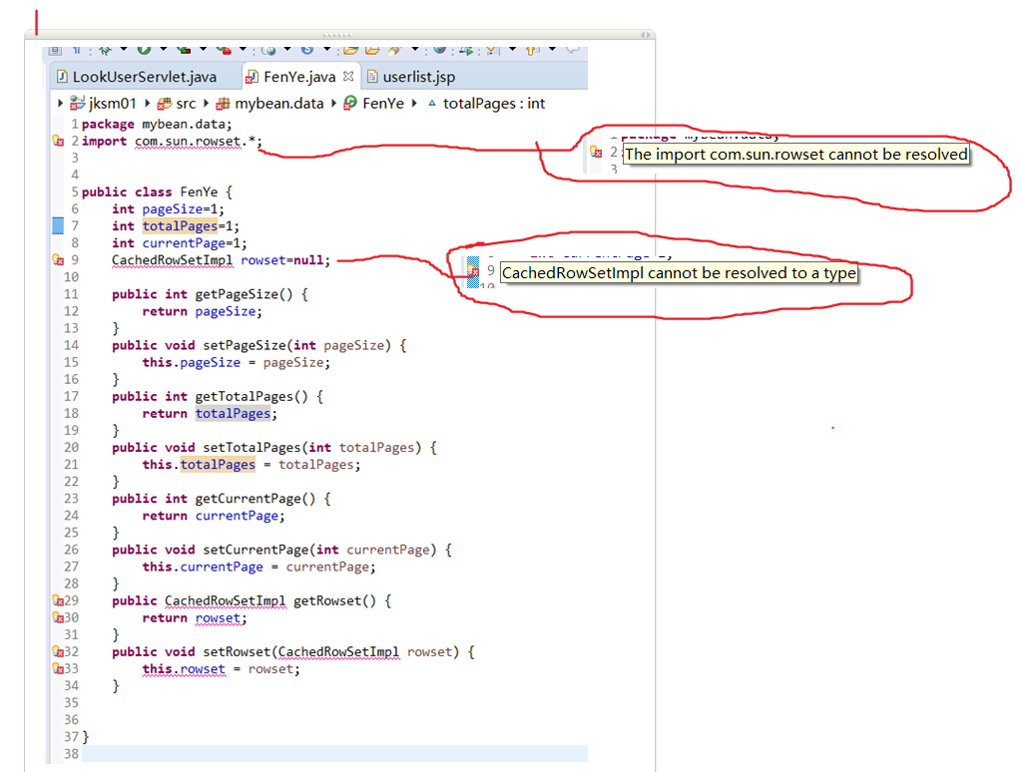Image resolution: width=1021 pixels, height=772 pixels.
Task: Click the Search flashlight icon in toolbar
Action: [x=394, y=49]
